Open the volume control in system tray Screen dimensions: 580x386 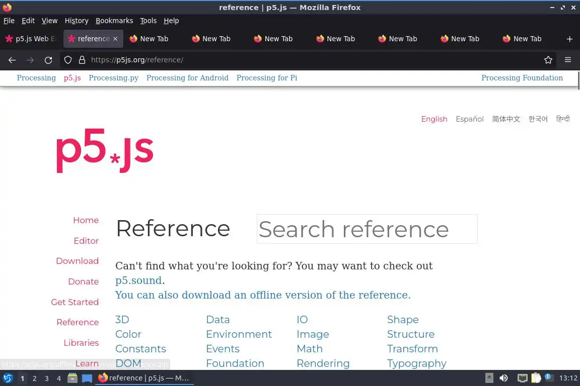coord(503,378)
